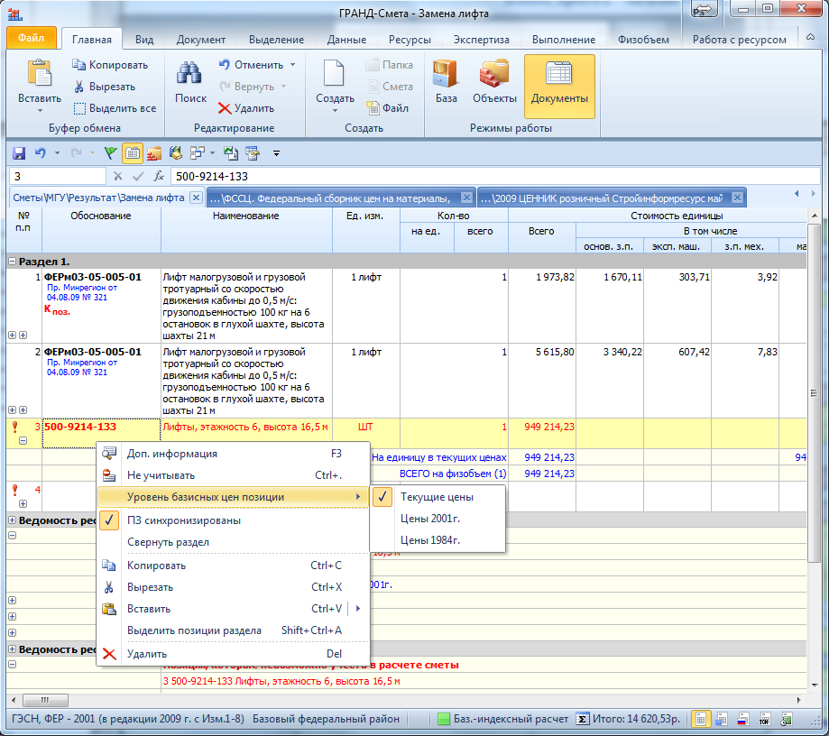Click the Вырезать scissors icon in ribbon
Screen dimensions: 829x736
pos(79,87)
